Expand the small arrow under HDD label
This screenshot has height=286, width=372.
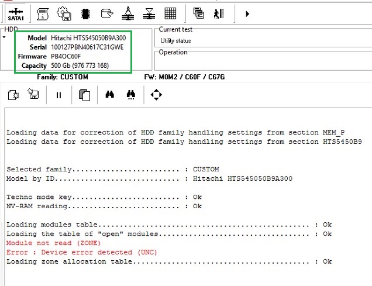point(5,37)
